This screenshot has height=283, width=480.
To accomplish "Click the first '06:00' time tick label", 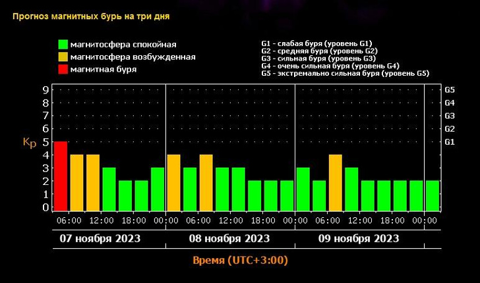I will tap(69, 220).
